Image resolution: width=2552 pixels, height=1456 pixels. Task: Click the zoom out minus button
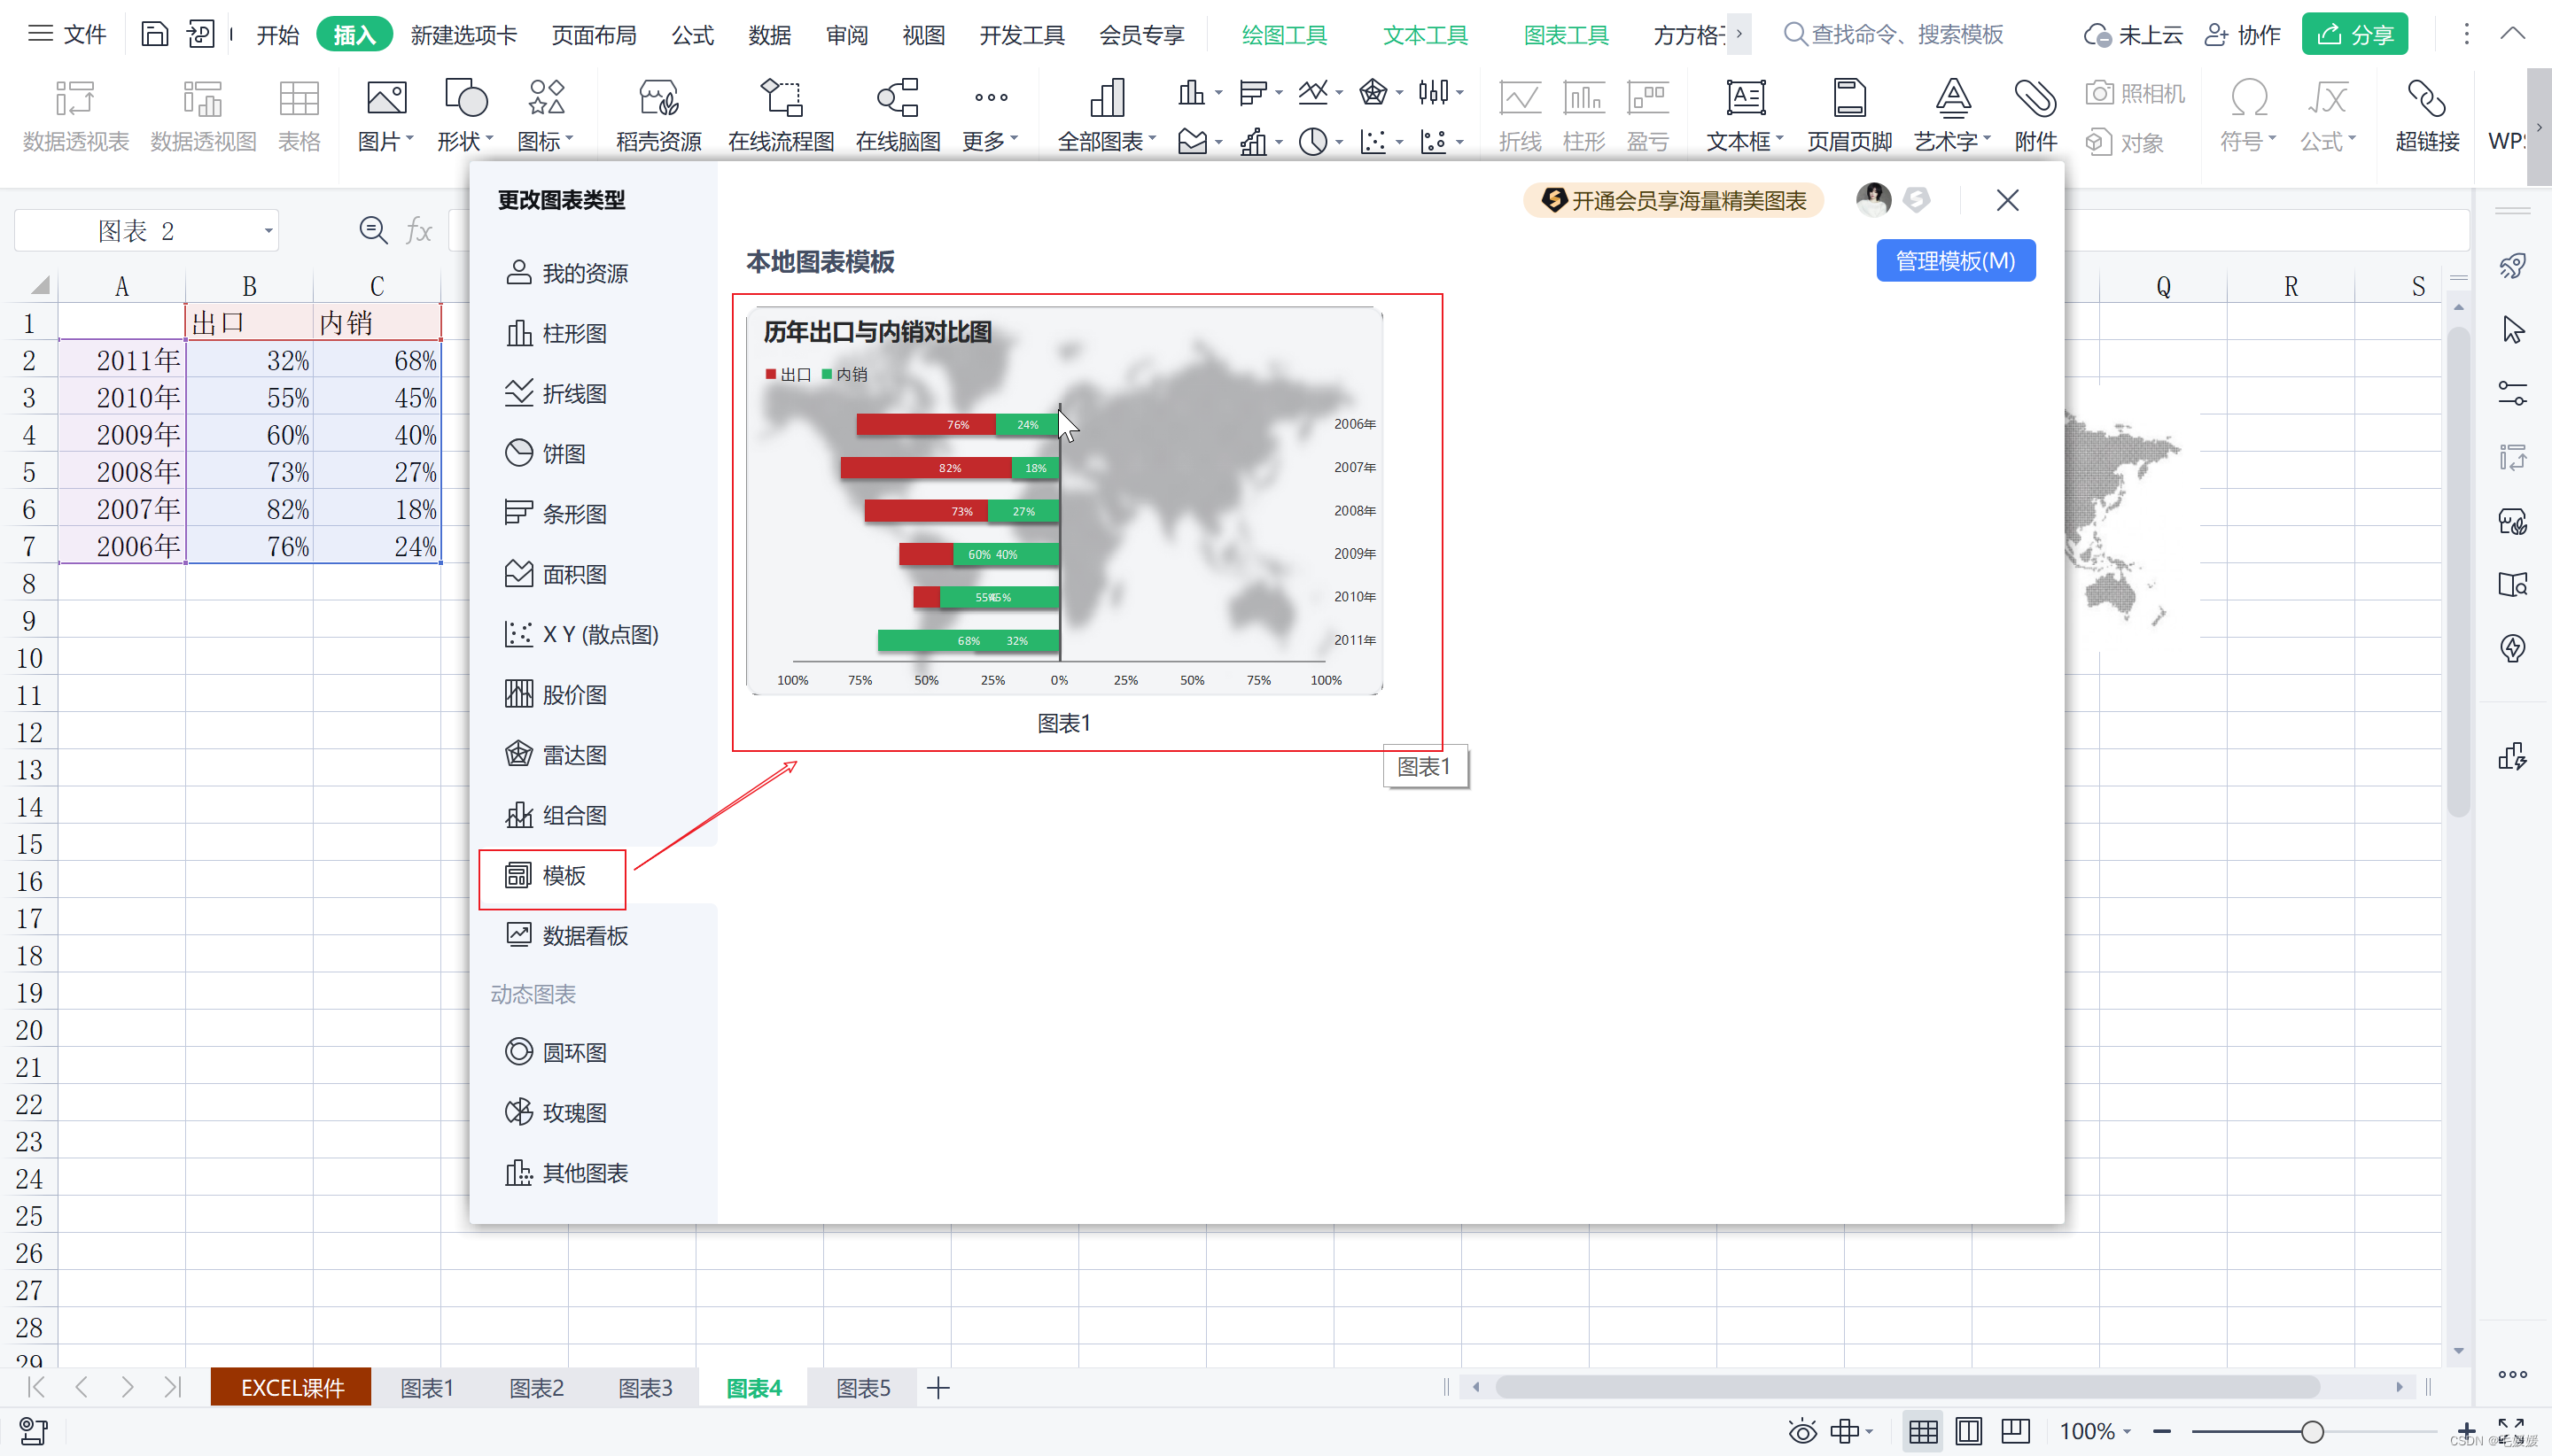pyautogui.click(x=2162, y=1431)
